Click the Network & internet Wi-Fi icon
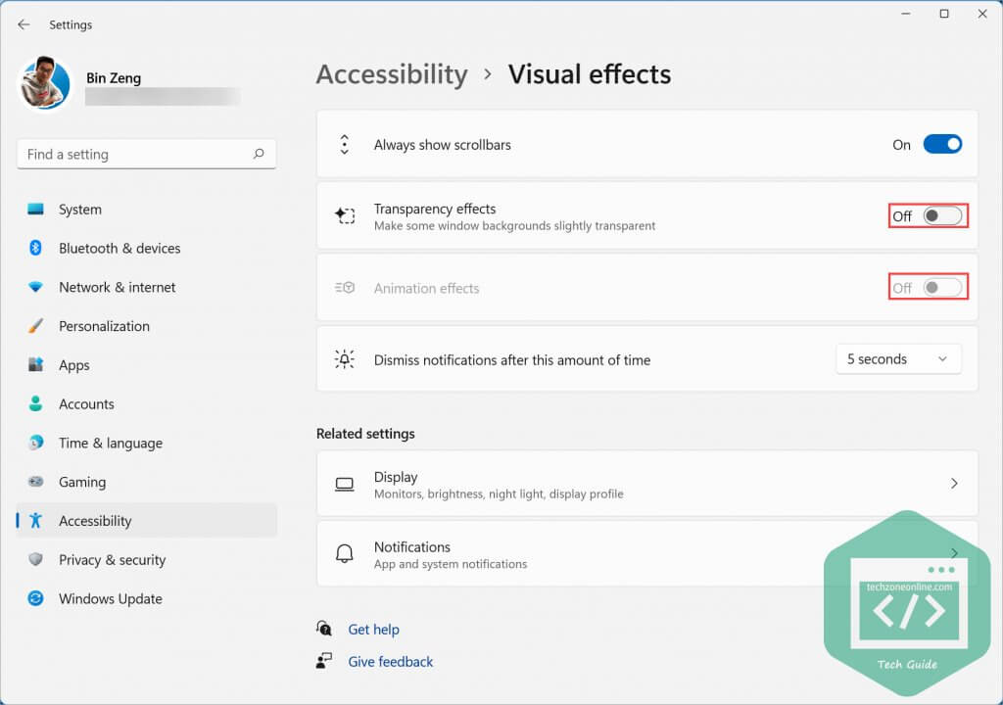Viewport: 1003px width, 705px height. [36, 288]
